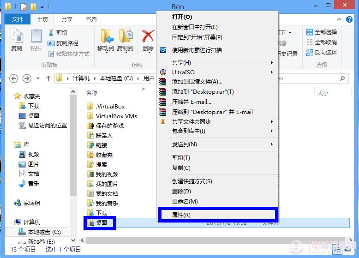Click the Copy path (复制路径) ribbon item
359x258 pixels.
(63, 43)
